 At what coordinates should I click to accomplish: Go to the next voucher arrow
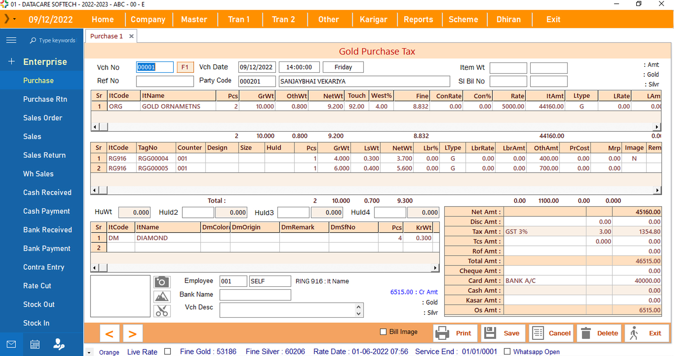click(x=133, y=334)
